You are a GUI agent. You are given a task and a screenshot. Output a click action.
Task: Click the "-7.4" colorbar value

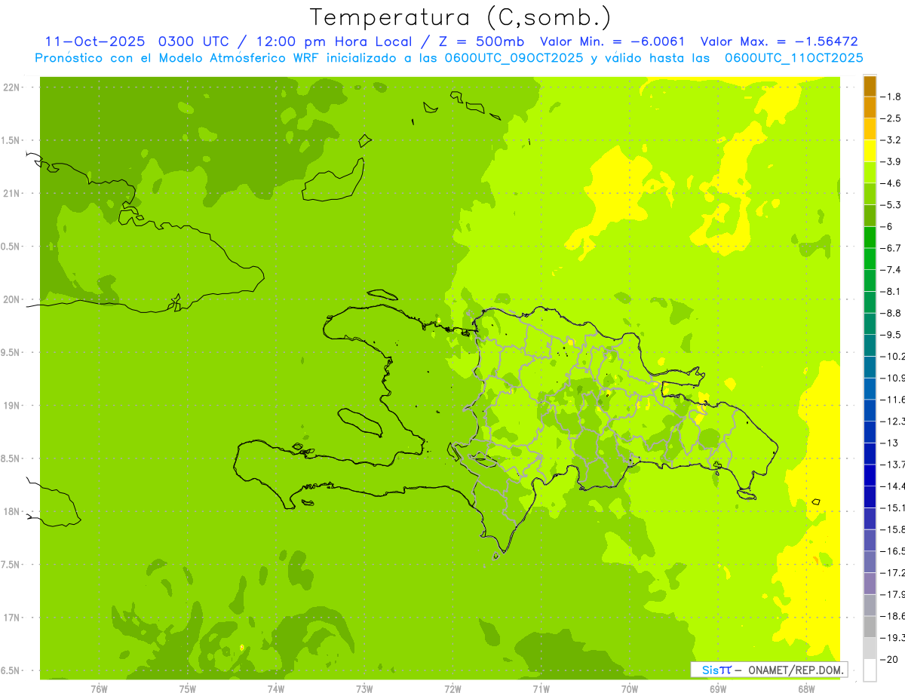(x=890, y=270)
